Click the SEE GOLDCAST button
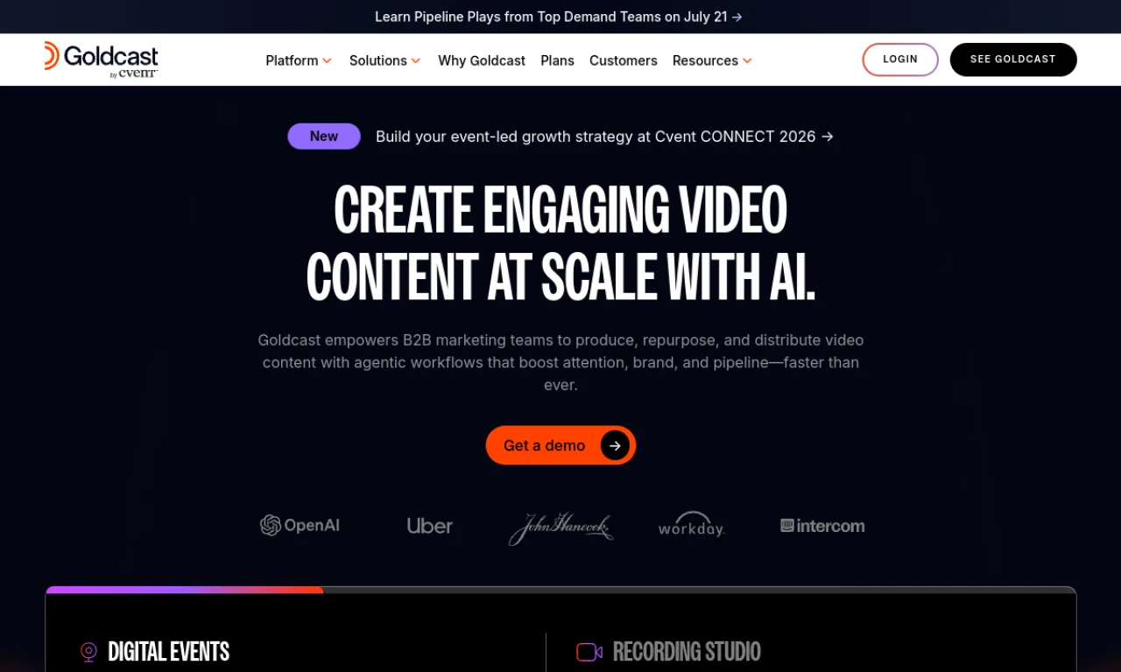 click(1013, 59)
